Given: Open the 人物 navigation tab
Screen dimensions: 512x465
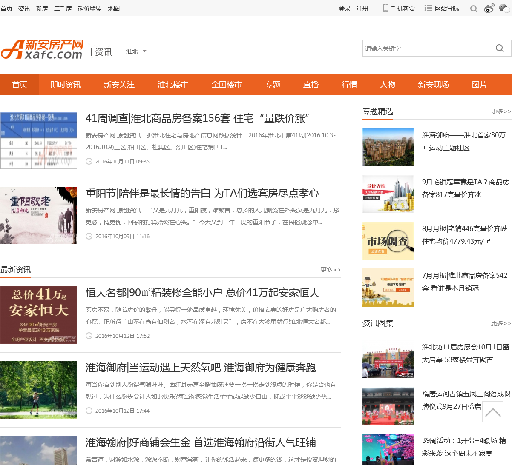Looking at the screenshot, I should 388,84.
